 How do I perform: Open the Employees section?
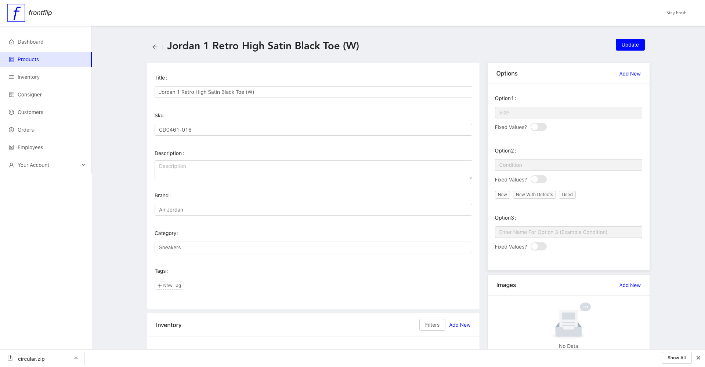46,147
